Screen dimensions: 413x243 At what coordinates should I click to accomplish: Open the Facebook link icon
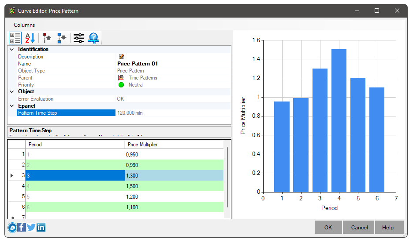22,227
